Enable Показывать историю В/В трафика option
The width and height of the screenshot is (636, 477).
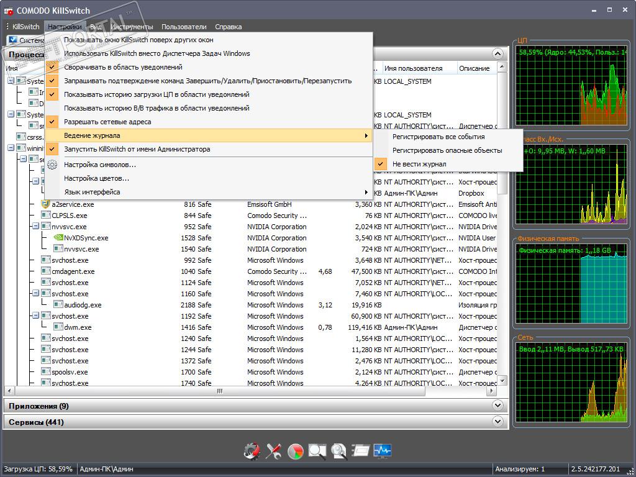209,108
